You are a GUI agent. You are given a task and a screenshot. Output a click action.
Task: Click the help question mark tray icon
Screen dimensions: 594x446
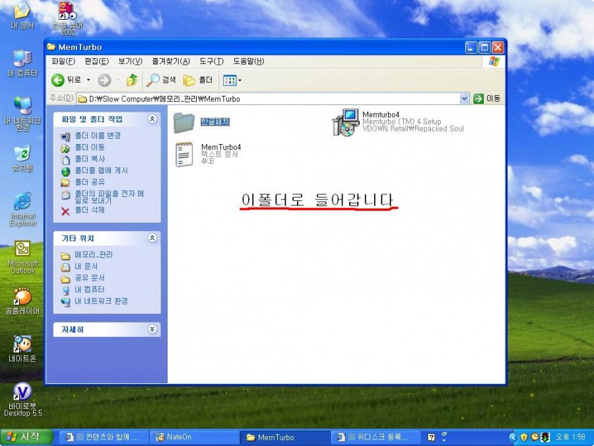click(431, 437)
